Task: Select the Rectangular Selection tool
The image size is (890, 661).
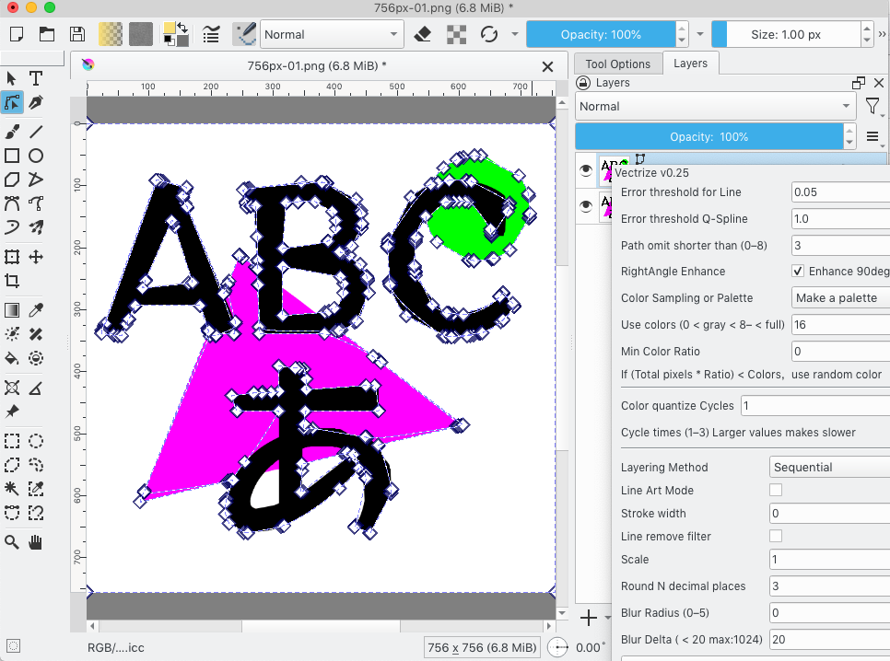Action: coord(12,441)
